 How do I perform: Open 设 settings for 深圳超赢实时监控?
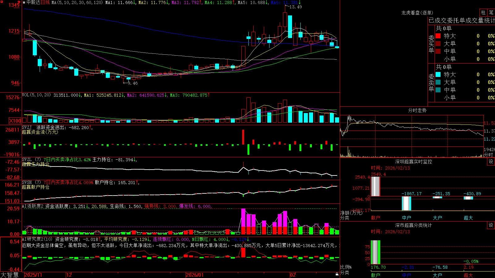(x=491, y=162)
